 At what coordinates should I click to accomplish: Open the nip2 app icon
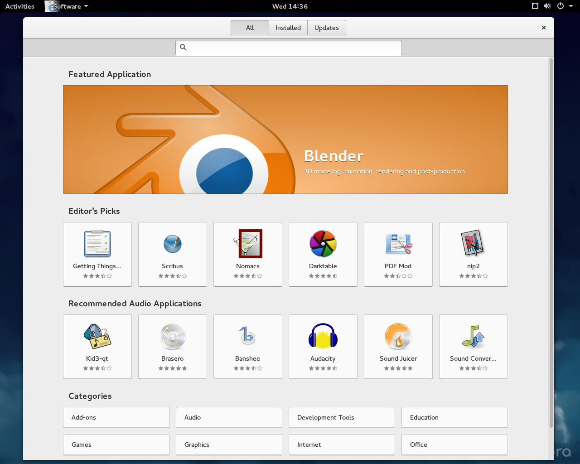pyautogui.click(x=474, y=243)
